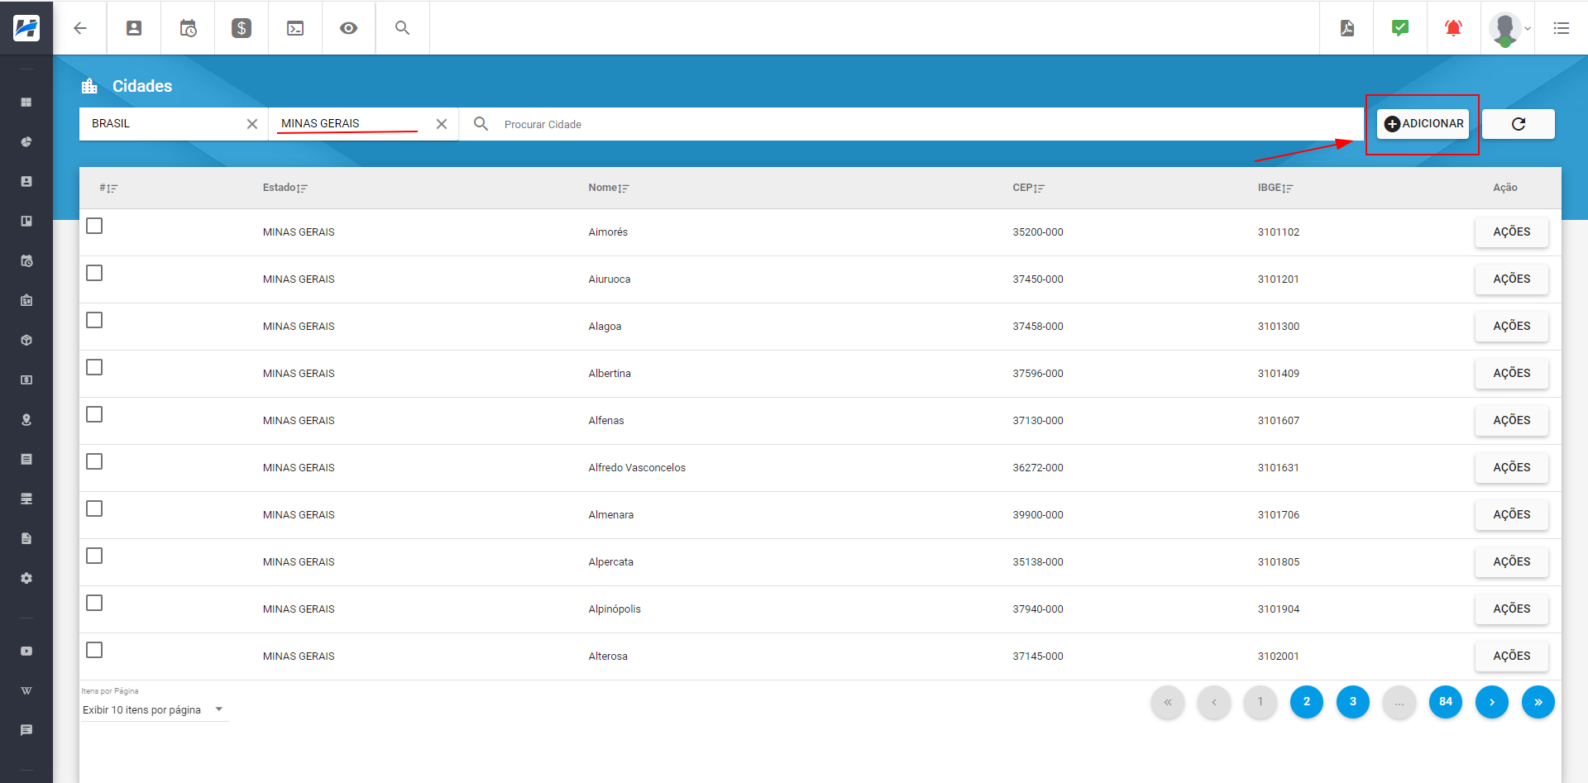Open the terminal console icon
Image resolution: width=1588 pixels, height=783 pixels.
295,28
